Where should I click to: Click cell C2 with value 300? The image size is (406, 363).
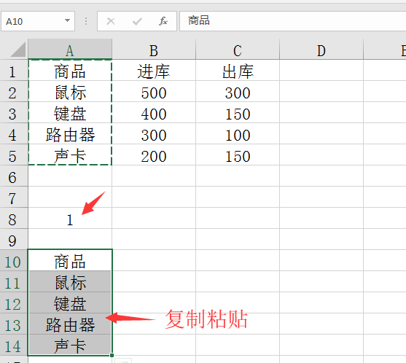[x=238, y=91]
